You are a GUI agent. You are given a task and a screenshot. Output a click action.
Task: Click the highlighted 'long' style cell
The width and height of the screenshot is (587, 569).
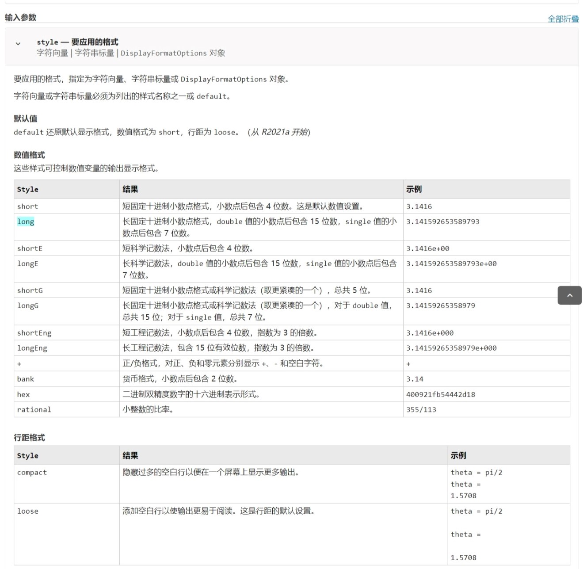coord(26,221)
